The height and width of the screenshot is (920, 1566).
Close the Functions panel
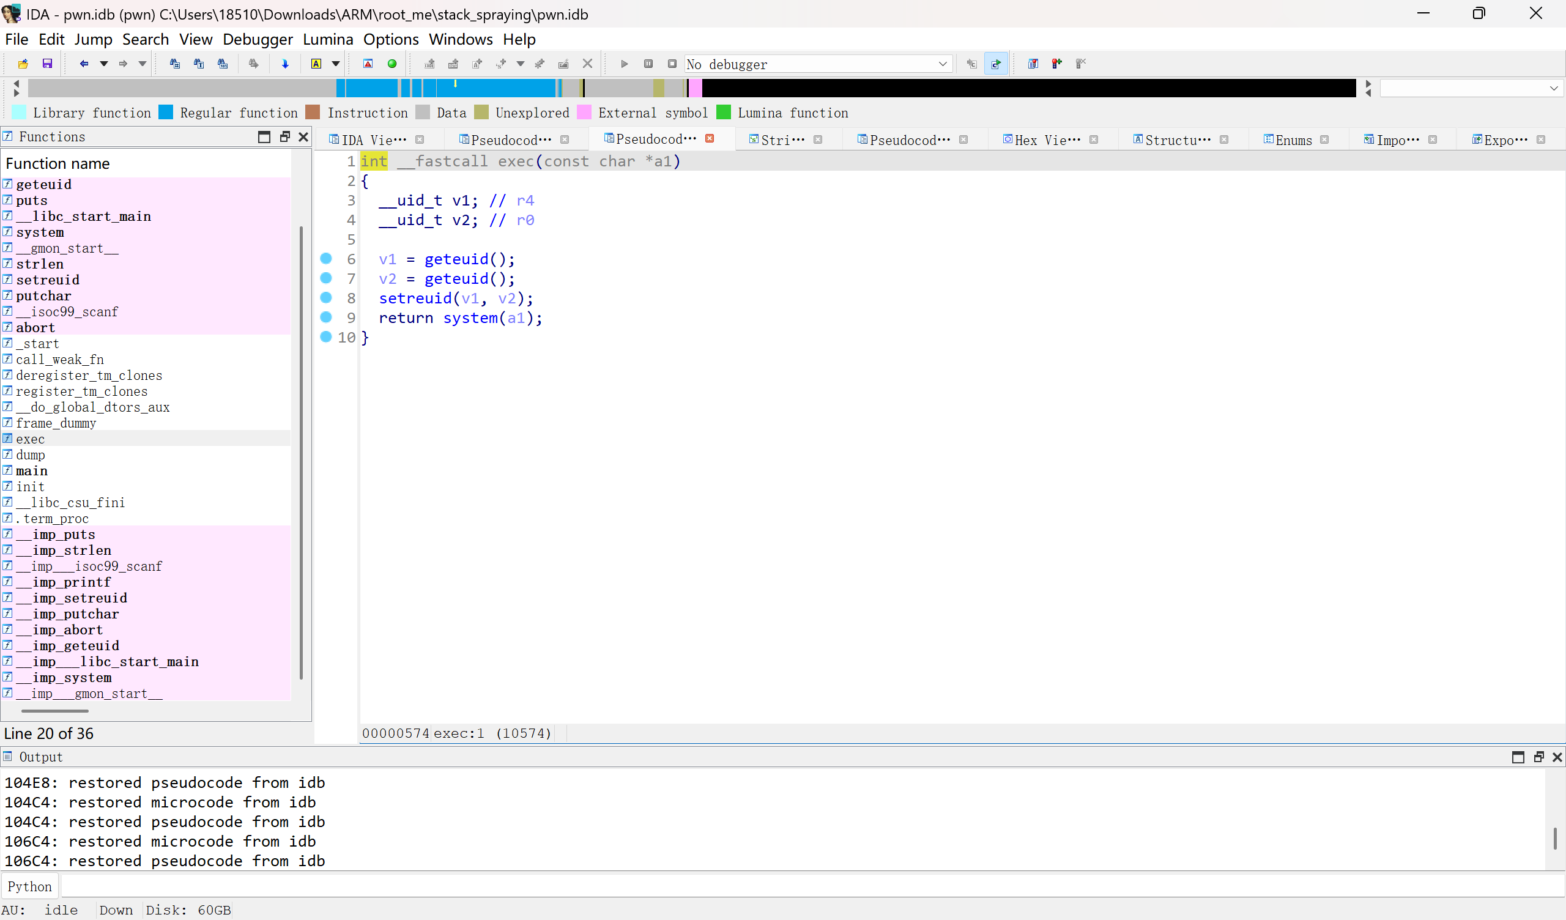[303, 137]
